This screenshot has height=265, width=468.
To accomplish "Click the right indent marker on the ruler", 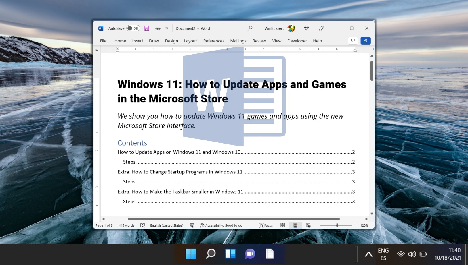I will click(x=355, y=50).
